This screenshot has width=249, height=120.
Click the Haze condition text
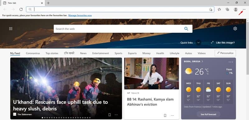(x=229, y=70)
